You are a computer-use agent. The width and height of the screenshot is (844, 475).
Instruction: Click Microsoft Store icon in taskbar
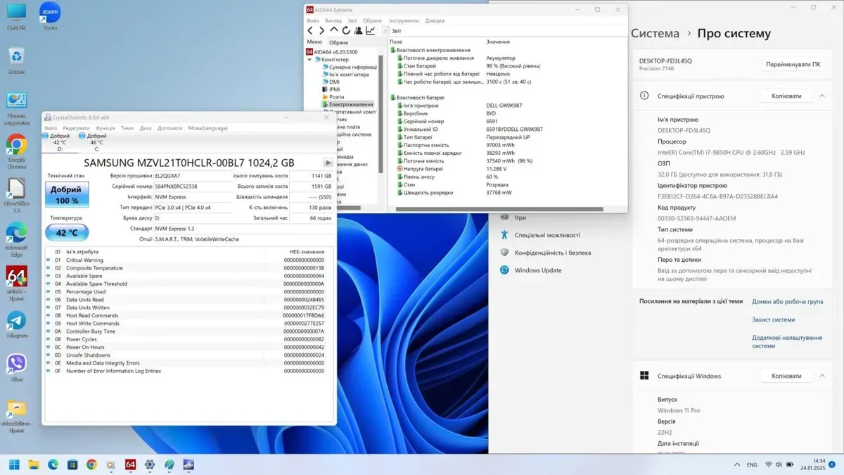point(72,464)
